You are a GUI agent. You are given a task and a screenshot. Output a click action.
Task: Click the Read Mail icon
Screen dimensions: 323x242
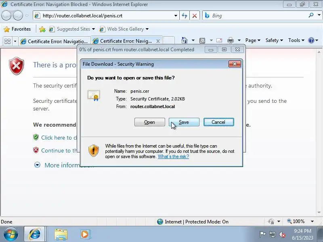pos(219,40)
